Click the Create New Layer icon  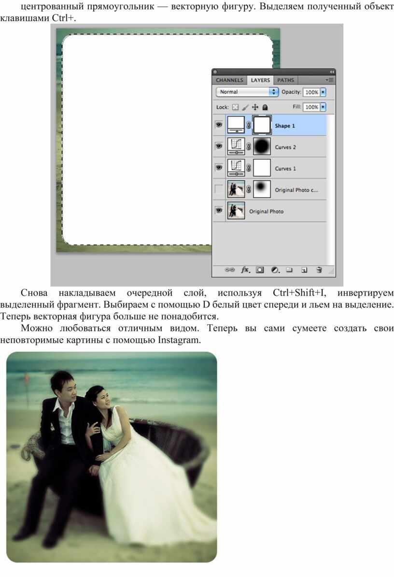tap(304, 270)
